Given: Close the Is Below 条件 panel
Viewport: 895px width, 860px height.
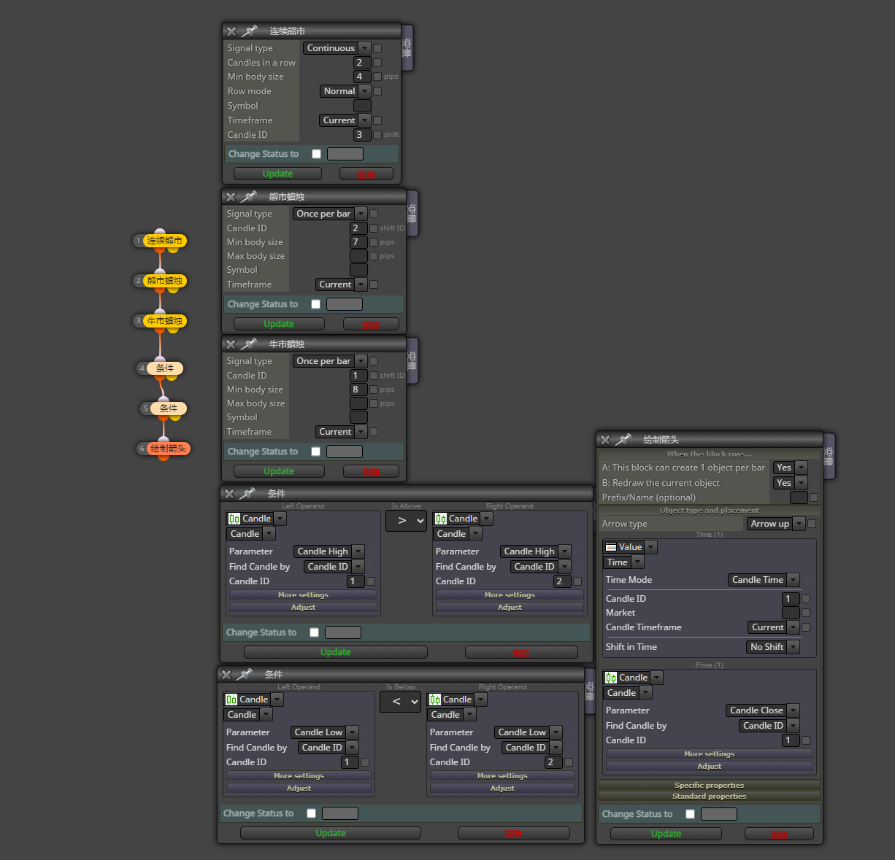Looking at the screenshot, I should tap(226, 675).
